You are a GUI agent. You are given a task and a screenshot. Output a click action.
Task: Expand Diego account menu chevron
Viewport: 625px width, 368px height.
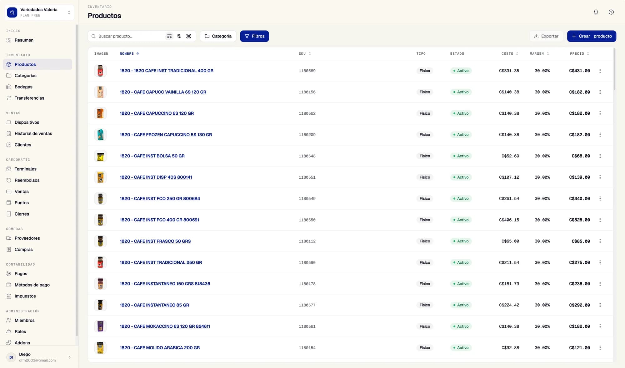(x=70, y=357)
